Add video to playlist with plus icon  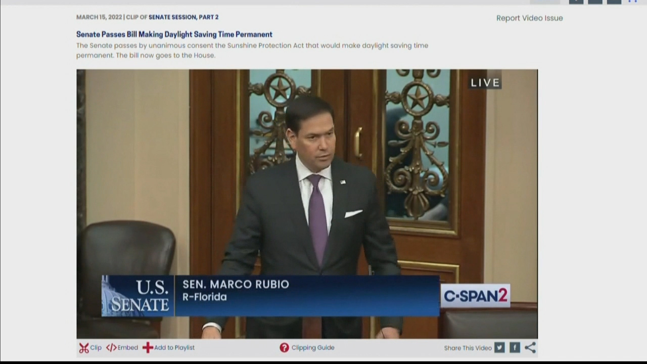pyautogui.click(x=148, y=348)
